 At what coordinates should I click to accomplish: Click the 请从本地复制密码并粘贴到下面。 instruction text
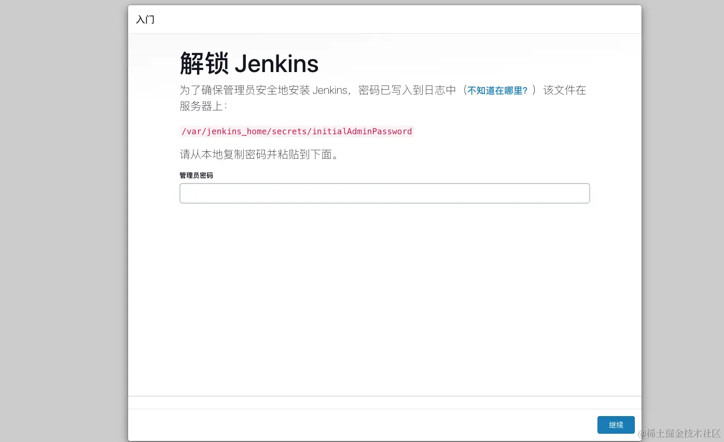(259, 154)
